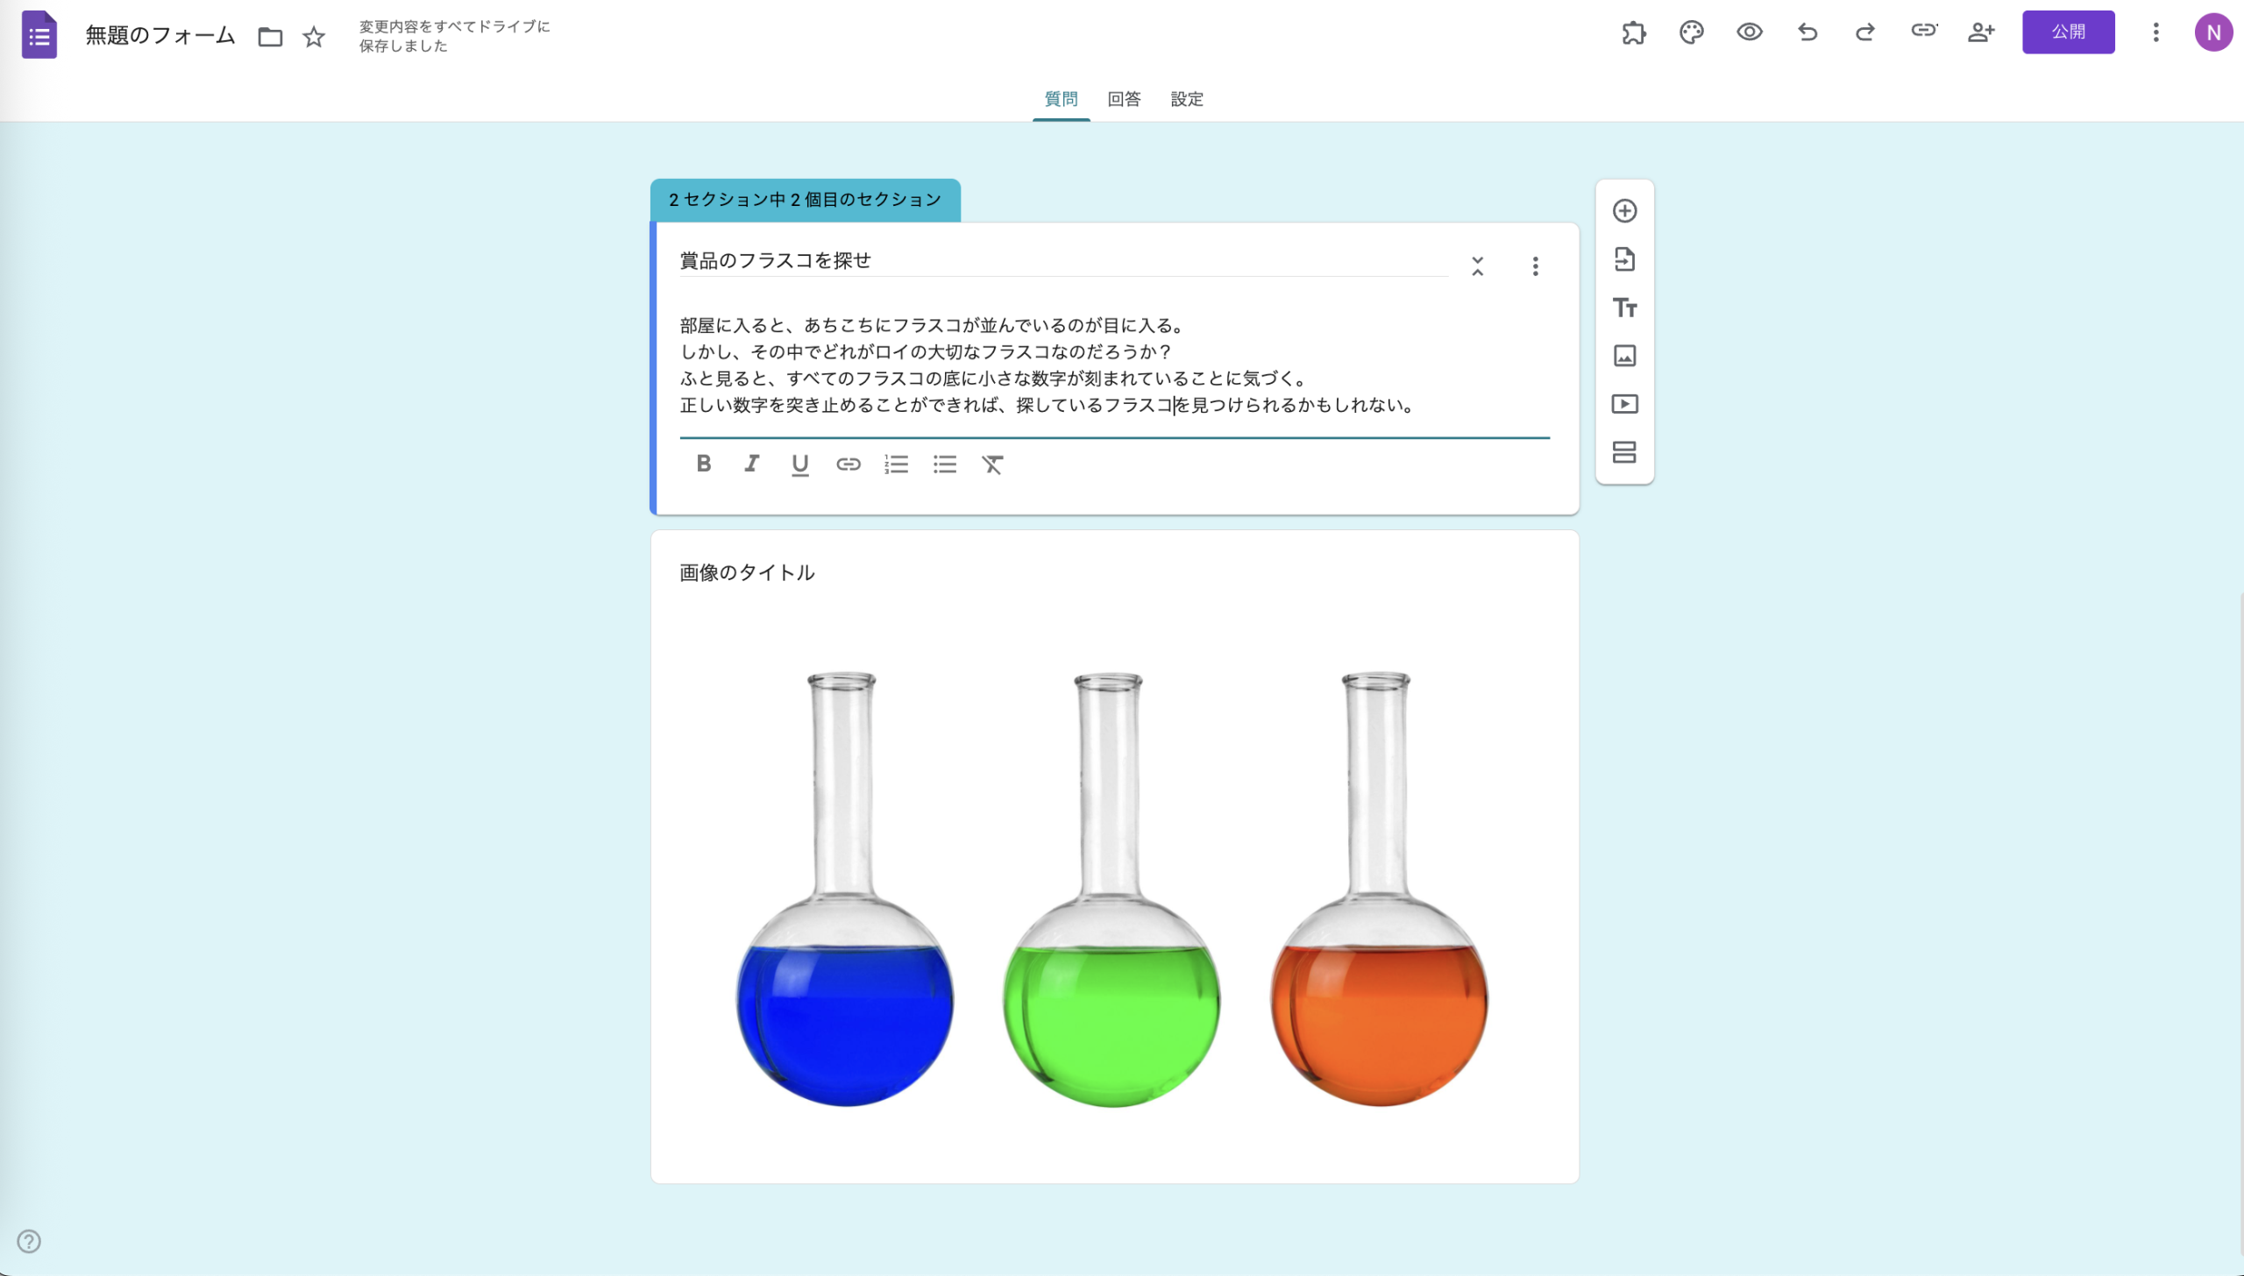Image resolution: width=2244 pixels, height=1276 pixels.
Task: Star the form next to its title
Action: (x=313, y=37)
